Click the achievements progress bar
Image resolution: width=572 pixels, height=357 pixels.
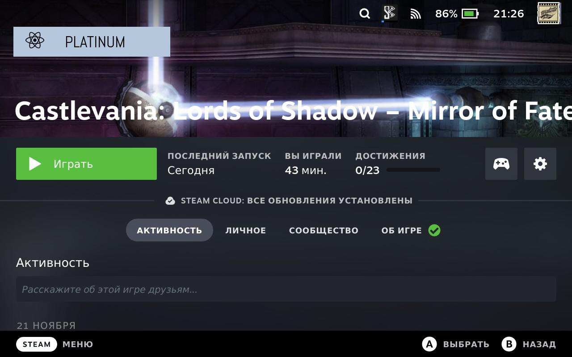(413, 170)
